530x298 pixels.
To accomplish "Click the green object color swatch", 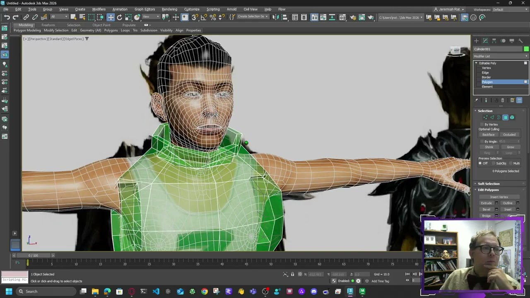I will (x=526, y=49).
